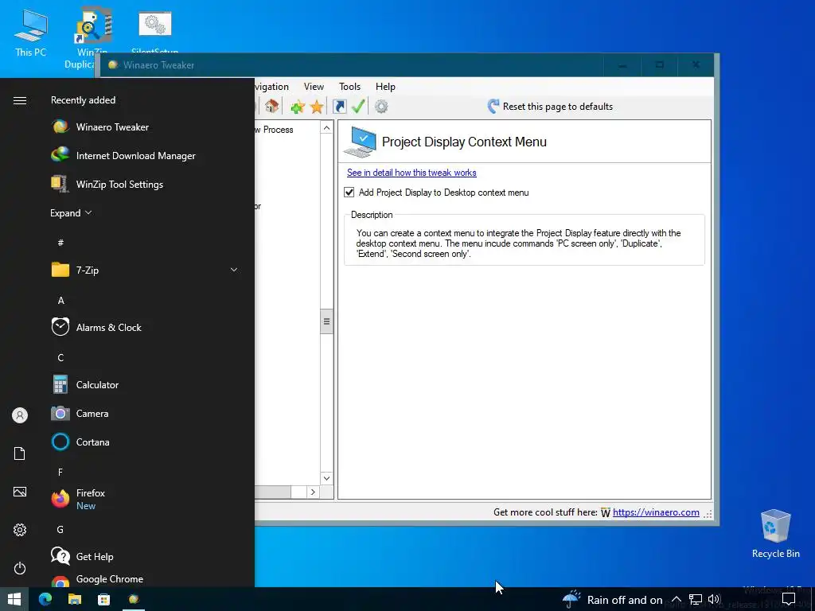Expand the 7-Zip folder chevron
The height and width of the screenshot is (611, 815).
234,270
